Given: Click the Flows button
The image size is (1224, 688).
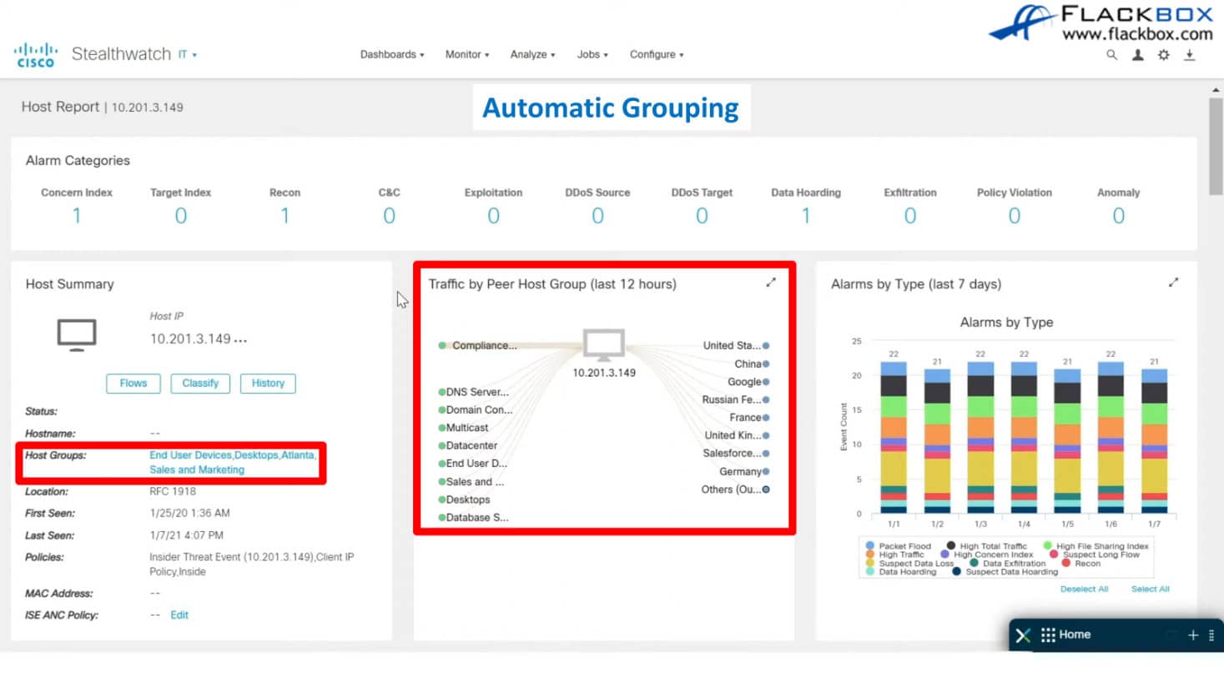Looking at the screenshot, I should 133,384.
